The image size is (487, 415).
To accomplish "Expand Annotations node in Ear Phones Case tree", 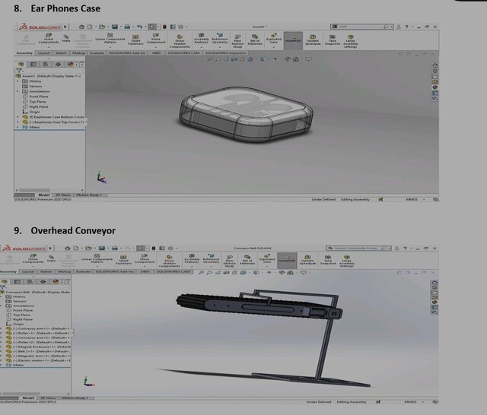I will point(18,91).
